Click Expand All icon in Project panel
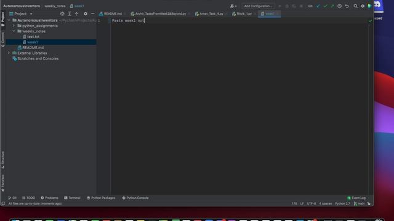This screenshot has height=221, width=394. click(70, 14)
